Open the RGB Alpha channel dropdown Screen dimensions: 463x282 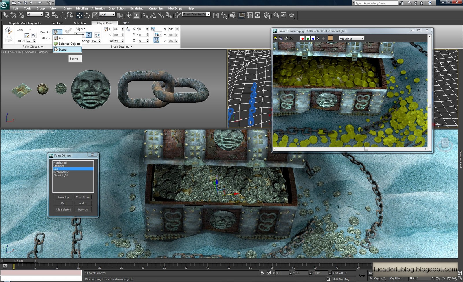click(x=352, y=38)
